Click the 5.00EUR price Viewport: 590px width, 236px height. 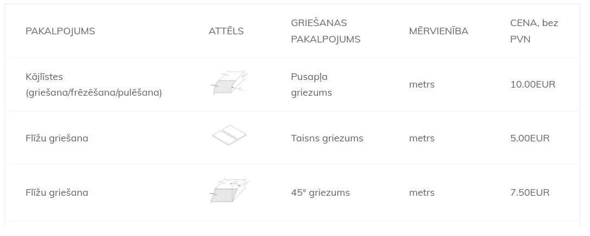[530, 138]
